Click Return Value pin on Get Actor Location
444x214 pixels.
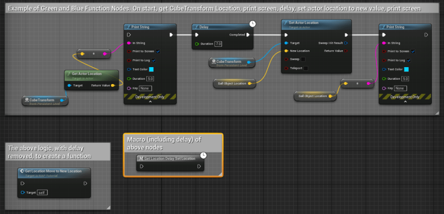click(113, 85)
